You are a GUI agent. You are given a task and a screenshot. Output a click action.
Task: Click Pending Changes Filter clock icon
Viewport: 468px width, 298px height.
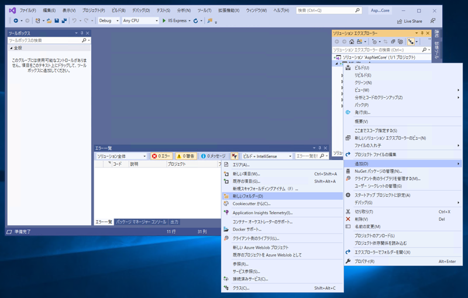point(374,42)
